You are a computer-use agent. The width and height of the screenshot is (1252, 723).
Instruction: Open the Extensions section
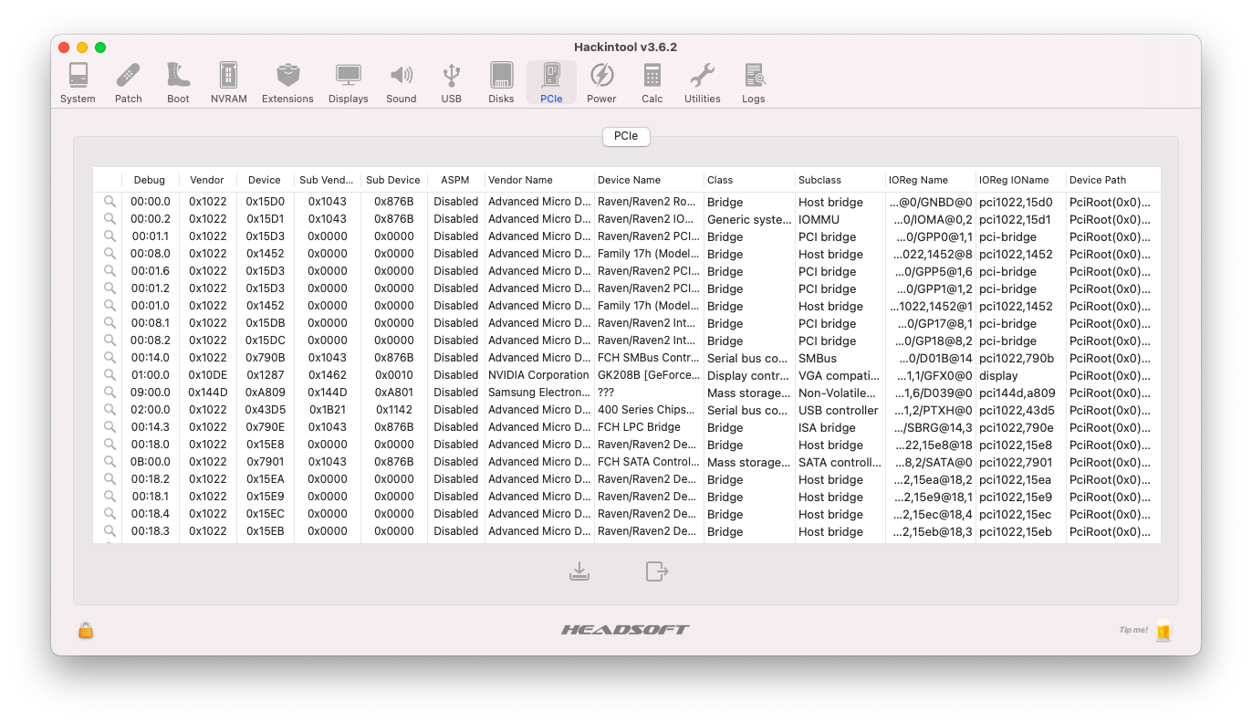pos(287,83)
